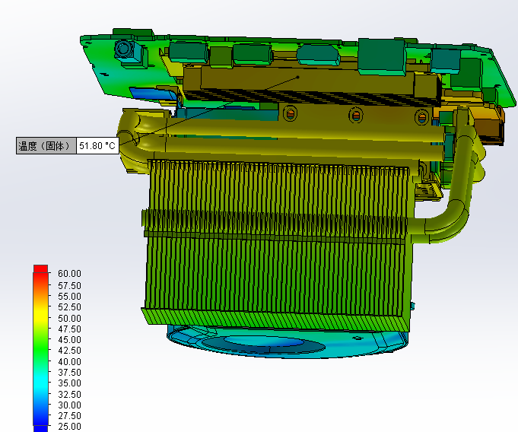Click the 45.00 legend value
The image size is (518, 432).
pos(69,339)
